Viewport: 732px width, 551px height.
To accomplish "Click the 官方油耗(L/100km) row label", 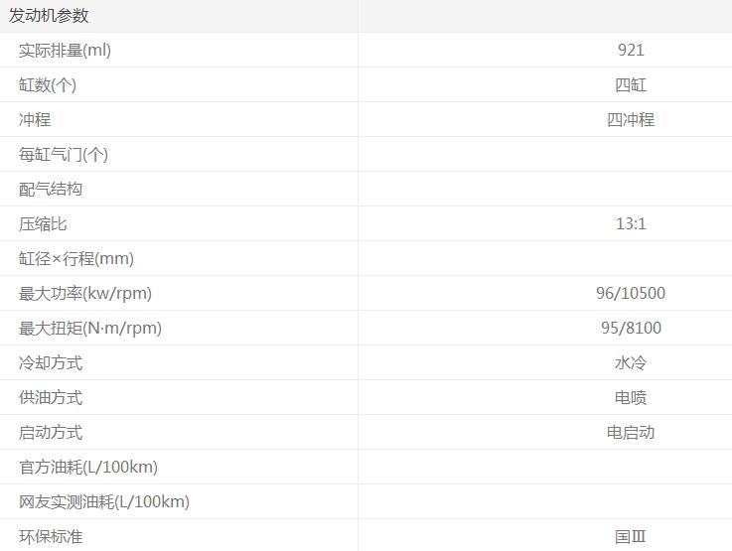I will pos(88,467).
